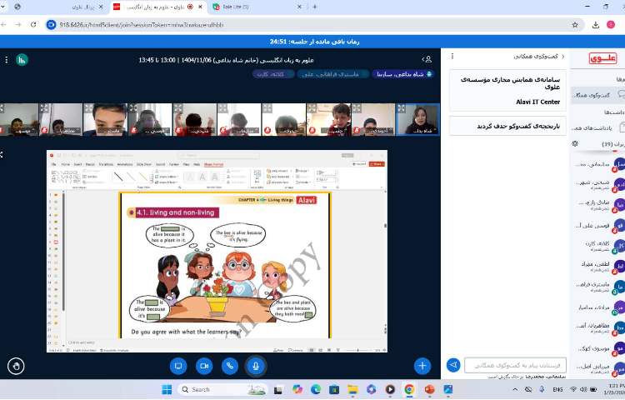625x400 pixels.
Task: Open the Windows Start menu
Action: (167, 389)
